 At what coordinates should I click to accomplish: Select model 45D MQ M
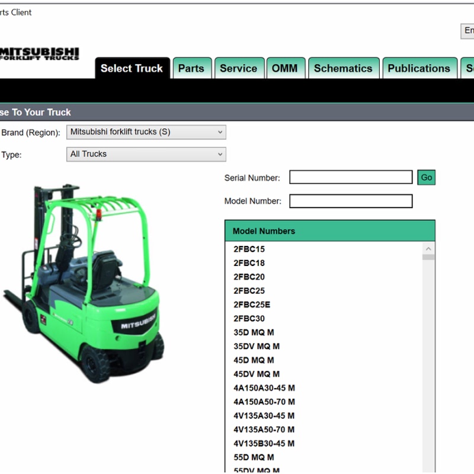[254, 360]
